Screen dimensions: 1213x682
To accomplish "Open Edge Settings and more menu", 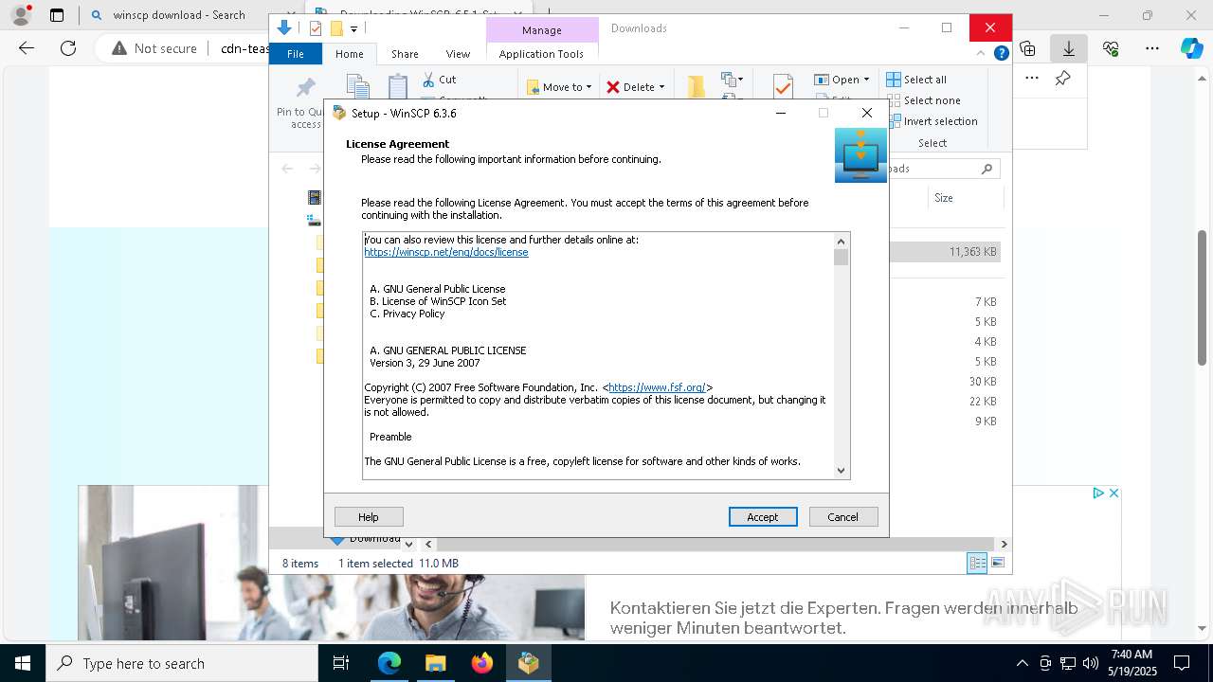I will [1152, 48].
